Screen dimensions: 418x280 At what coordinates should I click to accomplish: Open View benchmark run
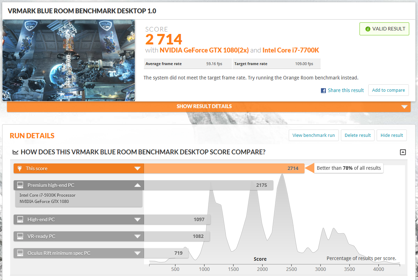point(314,135)
